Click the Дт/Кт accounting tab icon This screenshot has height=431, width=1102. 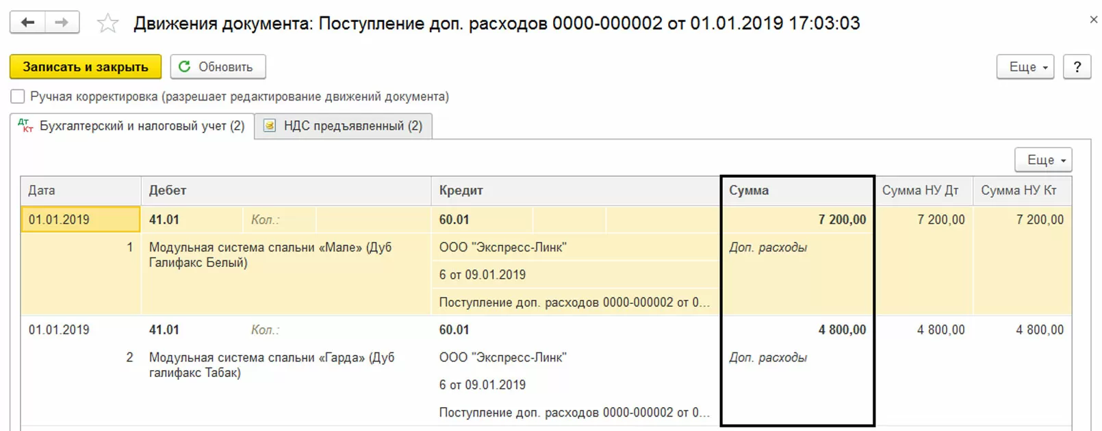tap(25, 126)
